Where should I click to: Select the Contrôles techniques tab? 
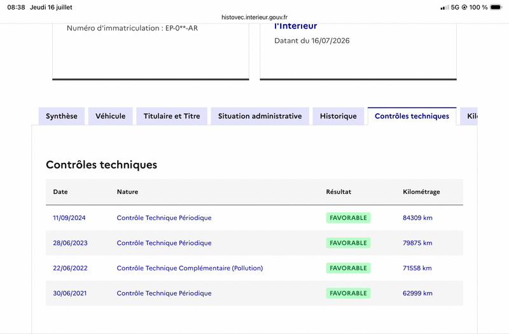(412, 116)
